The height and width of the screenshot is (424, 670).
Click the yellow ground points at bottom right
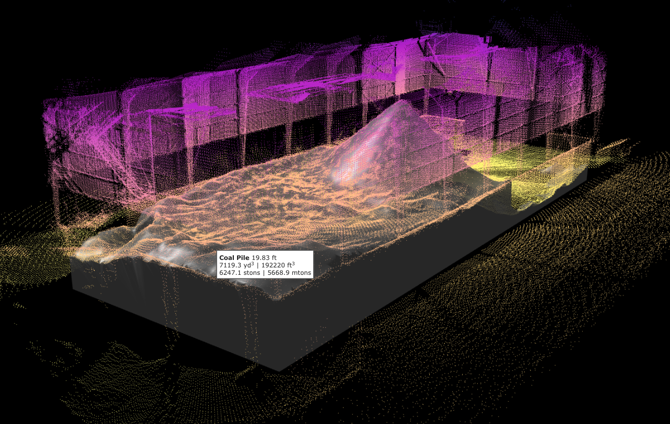[x=559, y=320]
